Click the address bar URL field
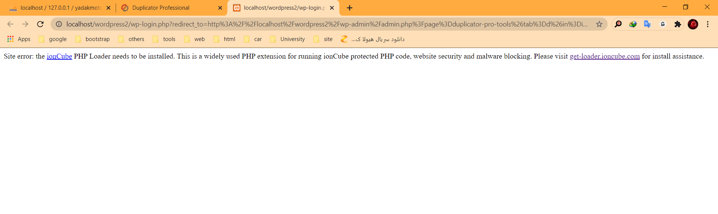The image size is (718, 214). [325, 24]
